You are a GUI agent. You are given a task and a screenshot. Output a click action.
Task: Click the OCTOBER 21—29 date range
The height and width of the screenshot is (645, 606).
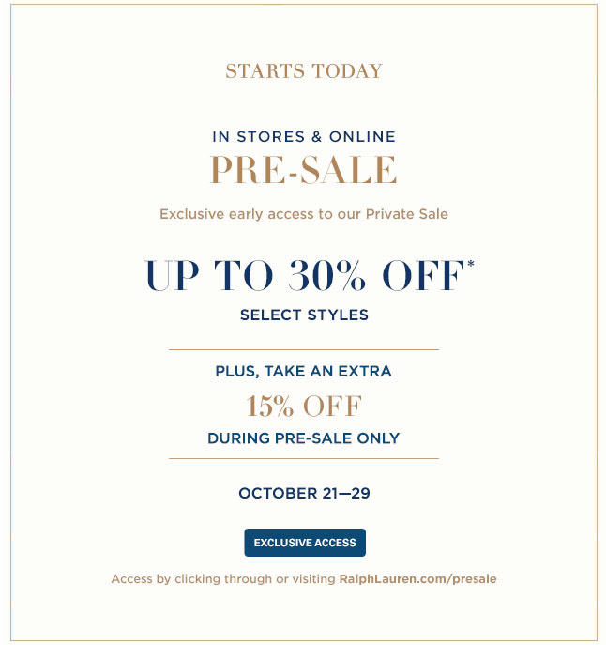pos(304,493)
